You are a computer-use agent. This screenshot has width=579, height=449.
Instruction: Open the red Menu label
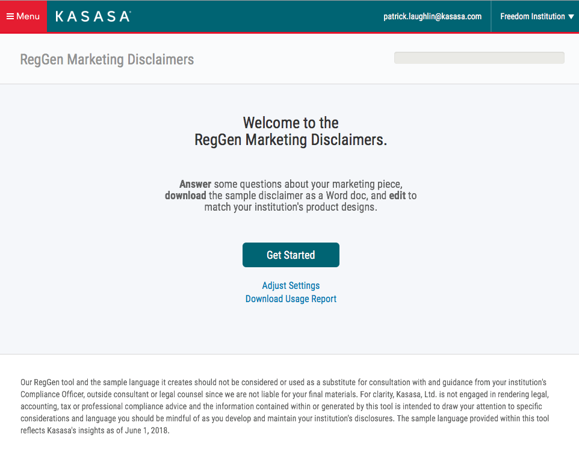click(28, 16)
